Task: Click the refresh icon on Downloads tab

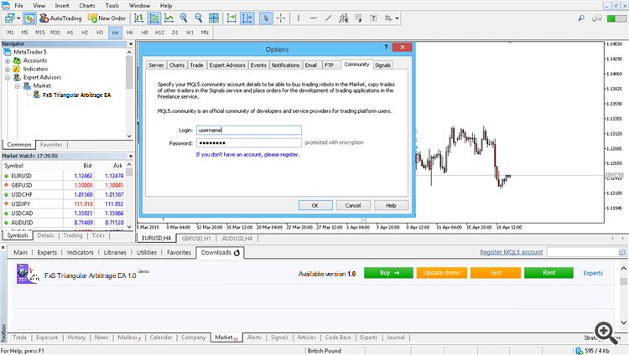Action: tap(237, 252)
